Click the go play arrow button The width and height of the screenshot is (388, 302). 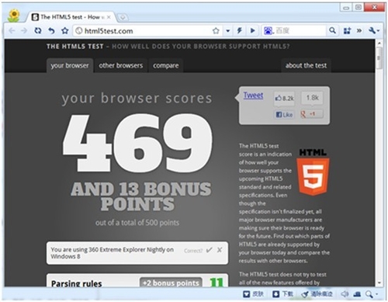pyautogui.click(x=253, y=31)
